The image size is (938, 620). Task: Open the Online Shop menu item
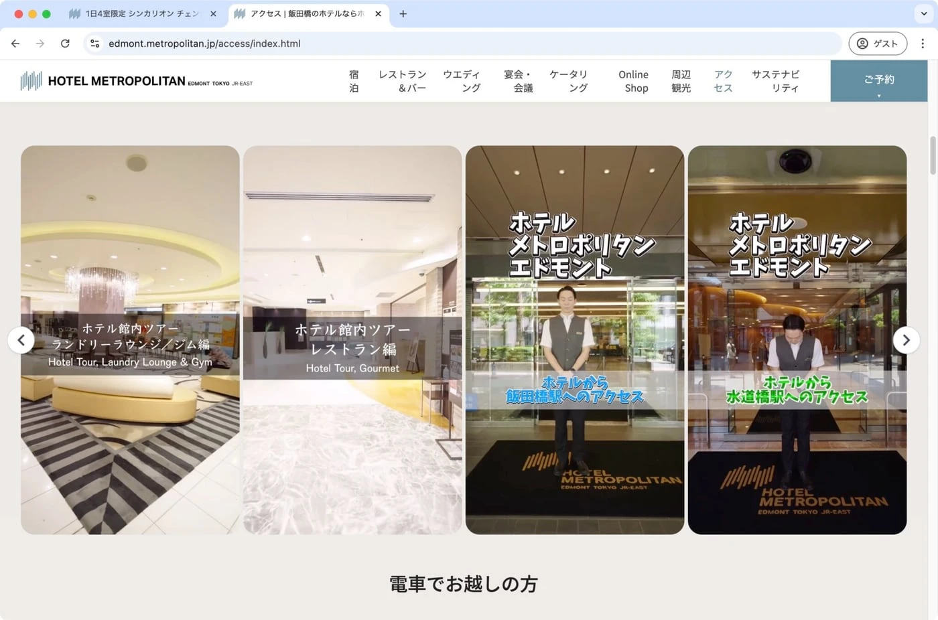click(633, 81)
